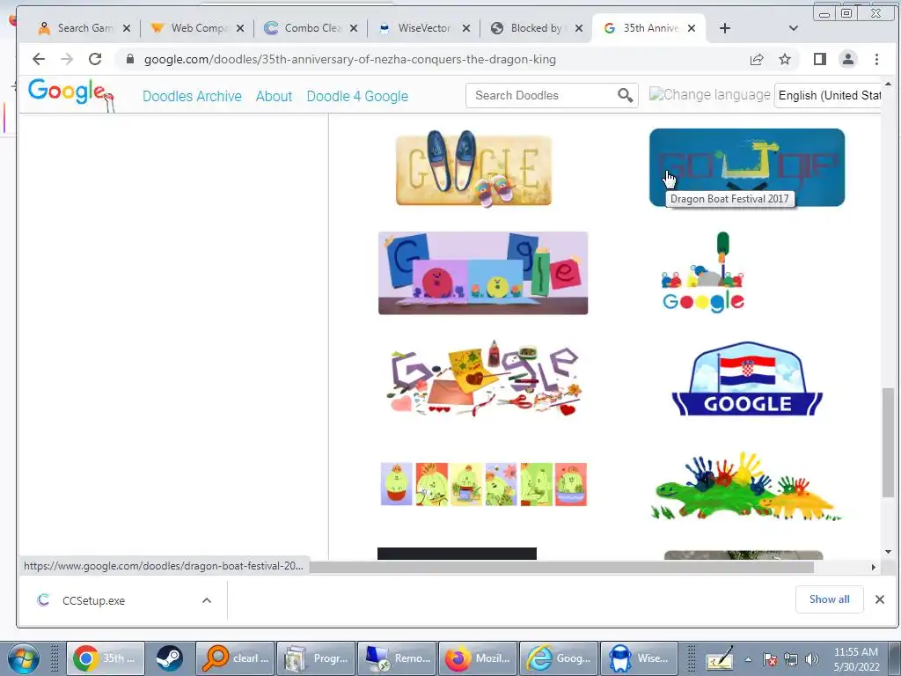The width and height of the screenshot is (901, 676).
Task: View site info via the padlock icon
Action: click(x=130, y=59)
